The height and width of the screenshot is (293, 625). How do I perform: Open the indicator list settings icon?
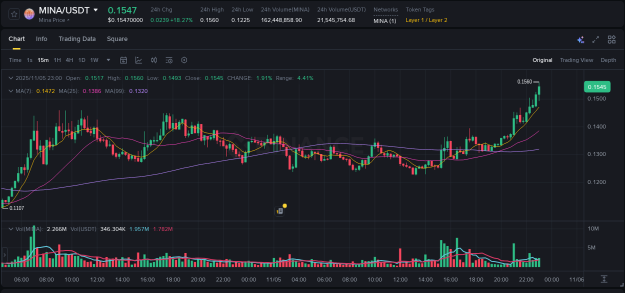tap(169, 60)
